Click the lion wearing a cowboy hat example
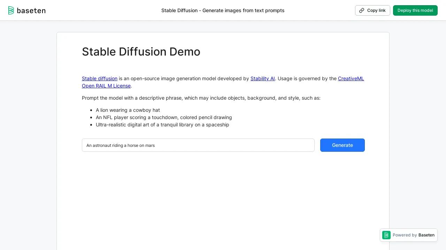446x250 pixels. pyautogui.click(x=128, y=110)
